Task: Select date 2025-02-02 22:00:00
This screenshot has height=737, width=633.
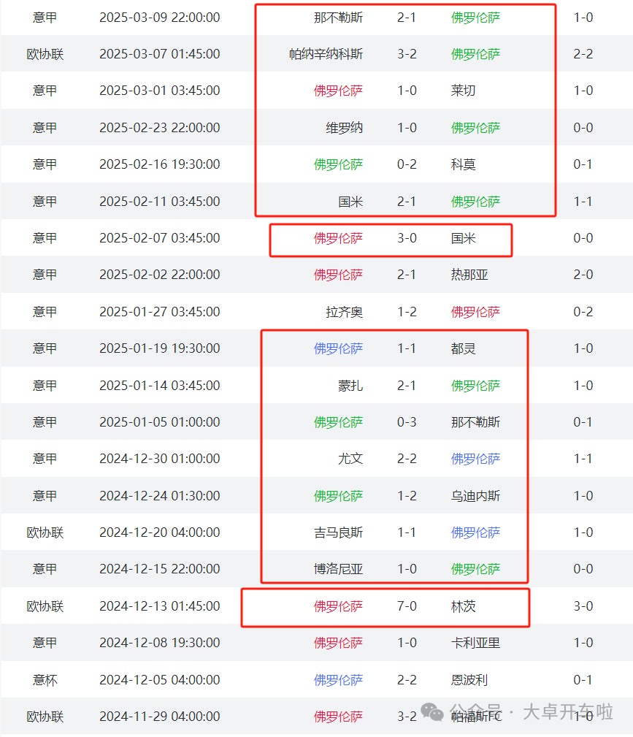Action: [160, 275]
